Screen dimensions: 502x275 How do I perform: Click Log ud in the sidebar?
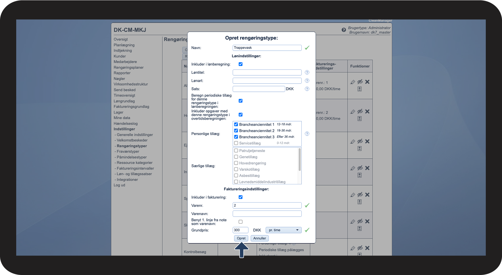(119, 185)
